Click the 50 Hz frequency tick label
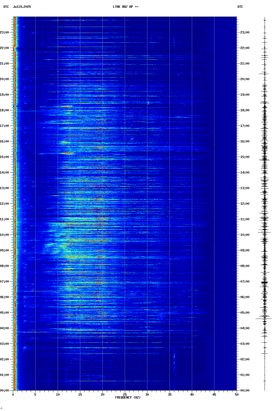The height and width of the screenshot is (411, 276). (237, 395)
